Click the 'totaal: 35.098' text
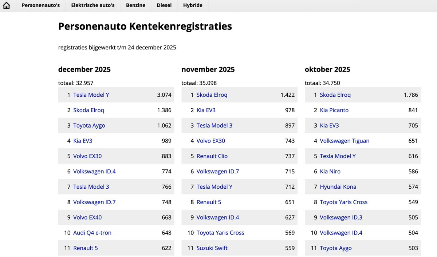The width and height of the screenshot is (437, 257). tap(199, 83)
